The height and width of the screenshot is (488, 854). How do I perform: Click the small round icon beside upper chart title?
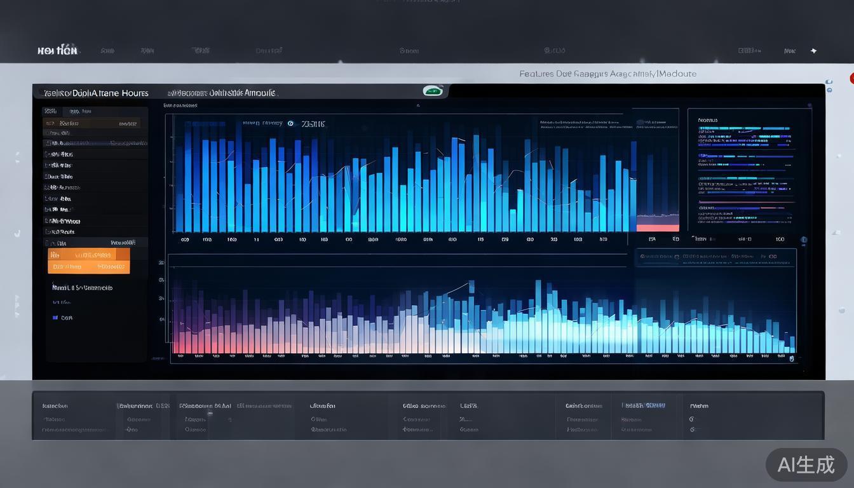(x=291, y=124)
